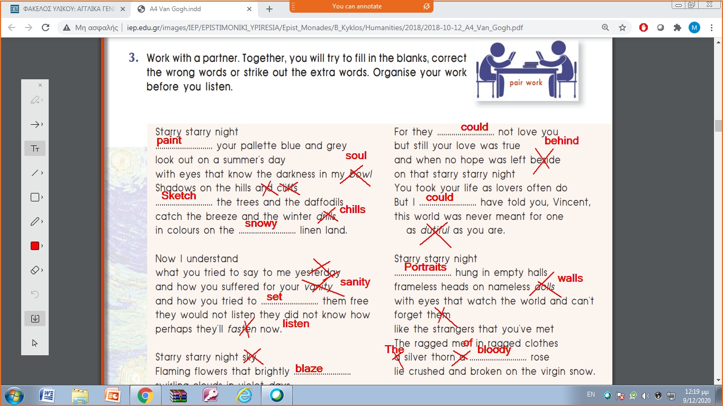Select the pen drawing tool
Viewport: 723px width, 406px height.
pos(34,222)
